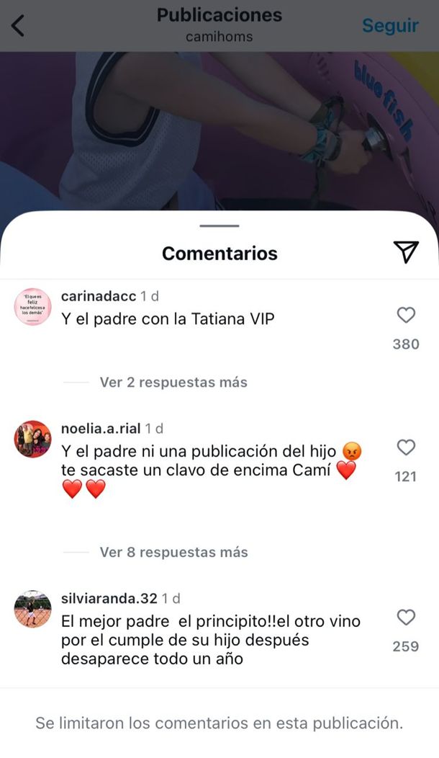Image resolution: width=439 pixels, height=758 pixels.
Task: View the 380 likes count
Action: click(406, 344)
